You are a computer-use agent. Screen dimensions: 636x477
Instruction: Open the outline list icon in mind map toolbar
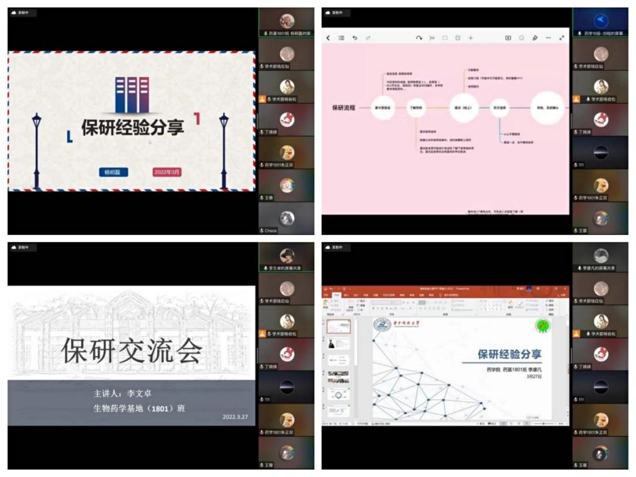341,38
